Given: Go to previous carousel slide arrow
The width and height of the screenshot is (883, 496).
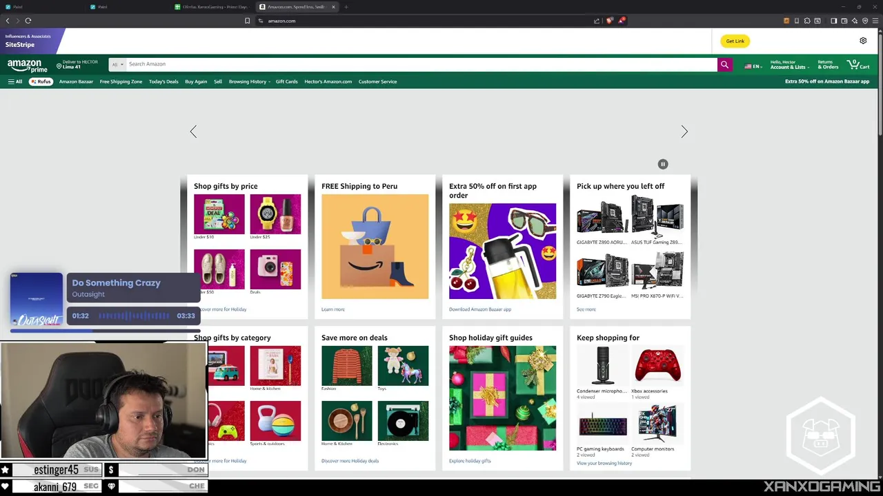Looking at the screenshot, I should [x=193, y=132].
